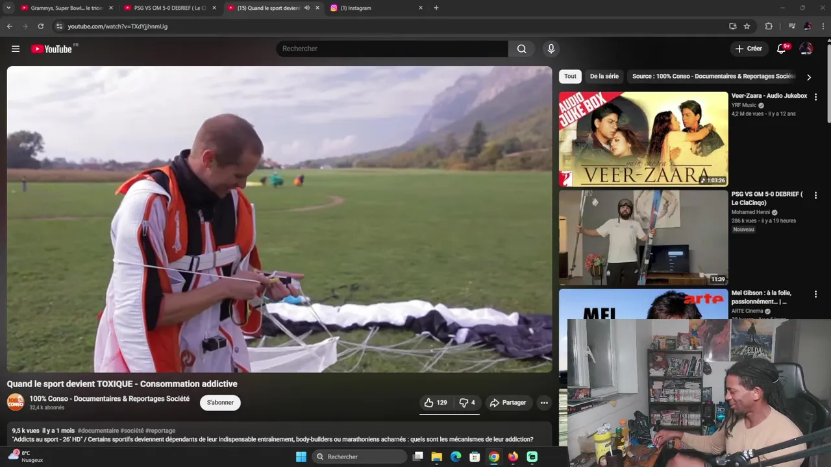Show more filter chips with right arrow
The image size is (831, 467).
click(x=808, y=77)
